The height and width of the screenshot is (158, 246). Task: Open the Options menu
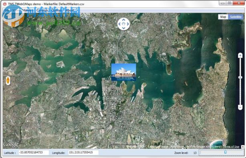point(56,10)
